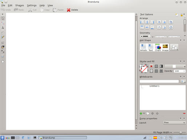Bring shape to front in Arrange
The image size is (187, 140).
tap(159, 22)
